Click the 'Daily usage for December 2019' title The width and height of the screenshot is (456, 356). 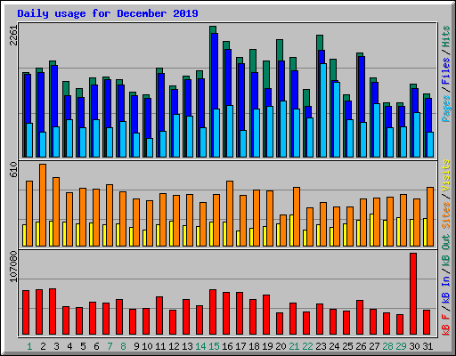click(108, 13)
